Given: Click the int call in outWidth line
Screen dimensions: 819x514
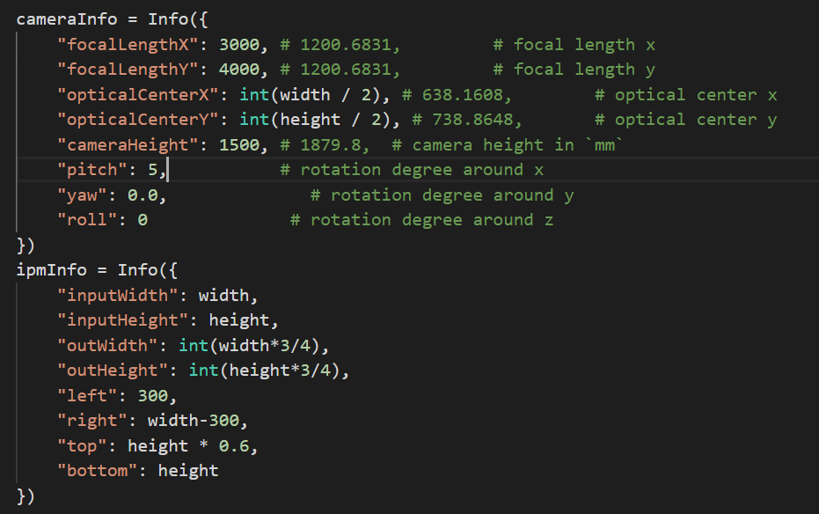Looking at the screenshot, I should [x=194, y=346].
